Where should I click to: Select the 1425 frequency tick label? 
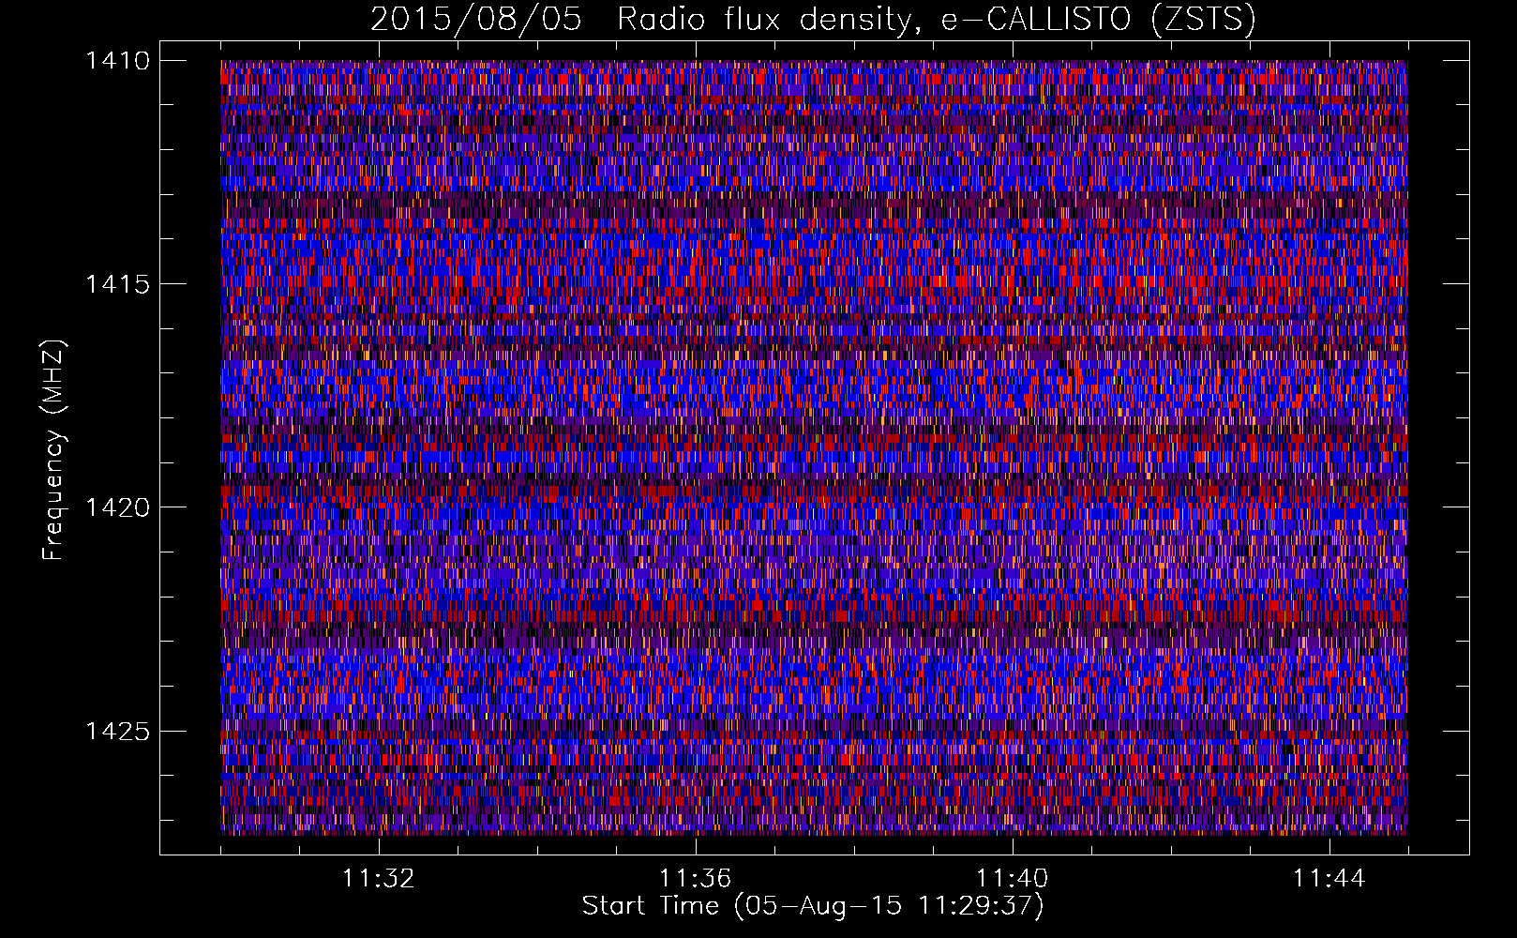point(118,731)
